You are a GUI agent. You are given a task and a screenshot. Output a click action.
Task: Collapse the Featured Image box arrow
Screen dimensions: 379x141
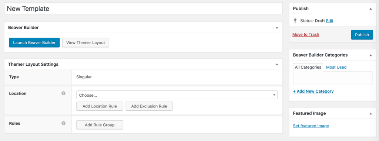click(370, 113)
